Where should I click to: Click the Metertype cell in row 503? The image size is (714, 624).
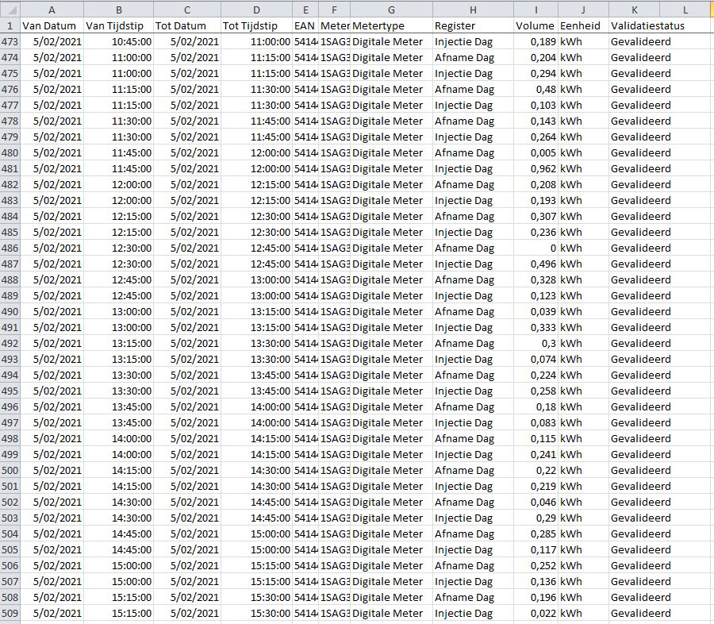[391, 518]
